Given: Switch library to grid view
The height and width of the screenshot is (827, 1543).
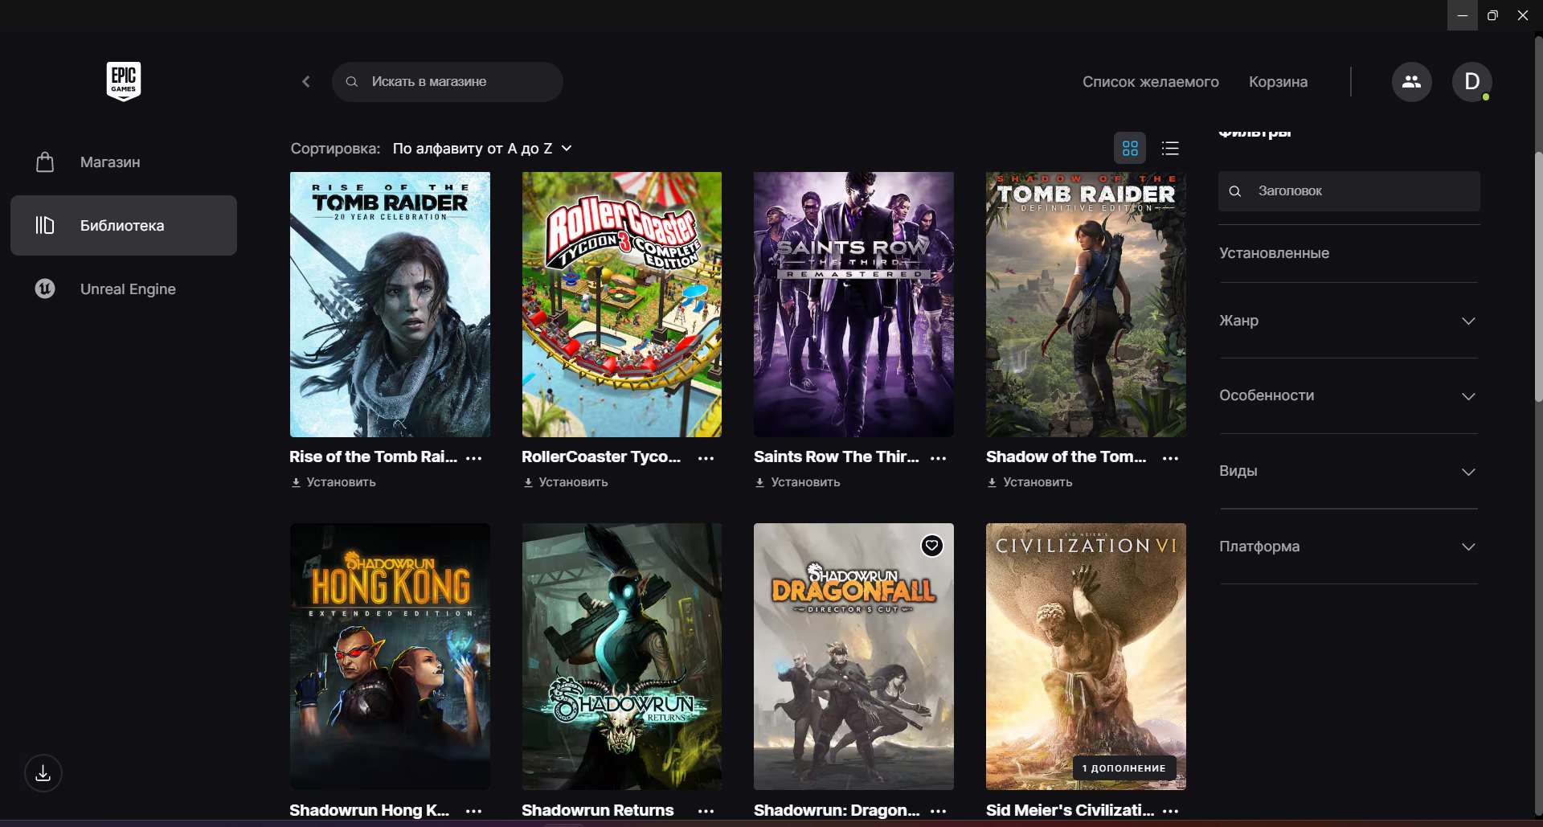Looking at the screenshot, I should pos(1130,149).
